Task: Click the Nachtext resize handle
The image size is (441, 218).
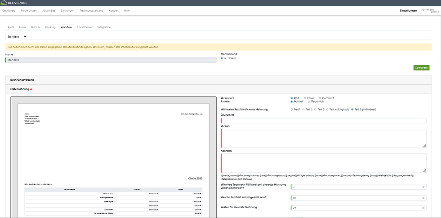Action: click(424, 170)
